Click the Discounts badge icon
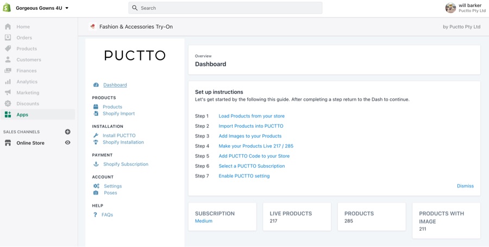Viewport: 489px width, 247px height. pyautogui.click(x=8, y=103)
